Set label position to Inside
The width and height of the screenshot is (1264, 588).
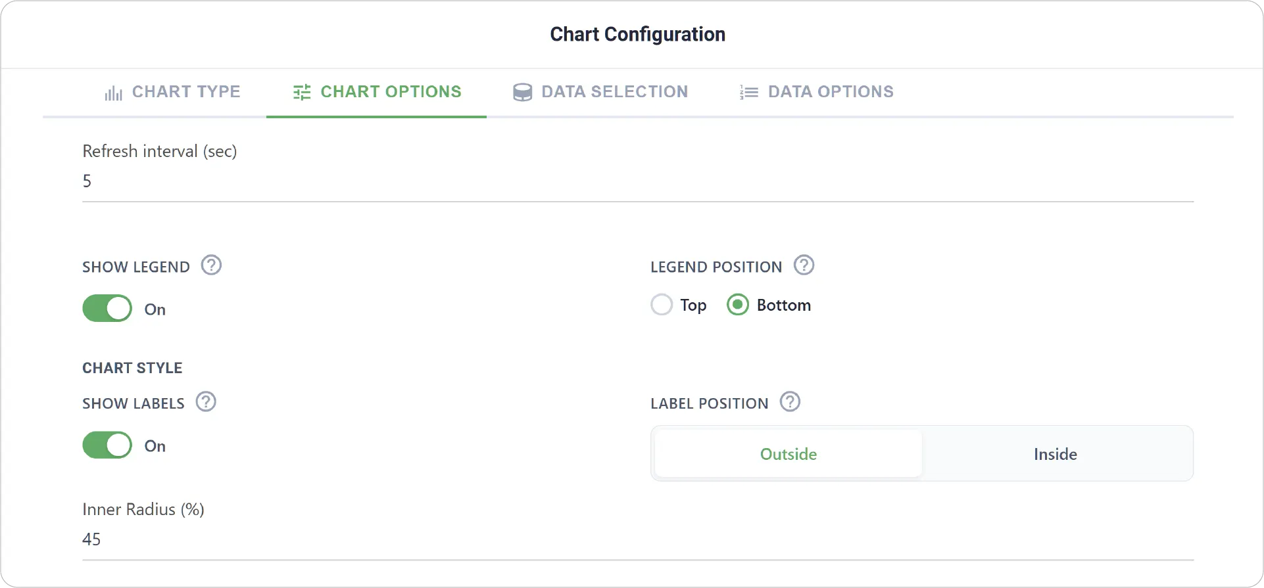coord(1056,454)
